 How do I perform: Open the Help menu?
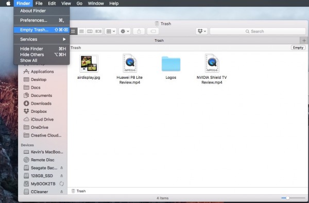click(x=114, y=4)
